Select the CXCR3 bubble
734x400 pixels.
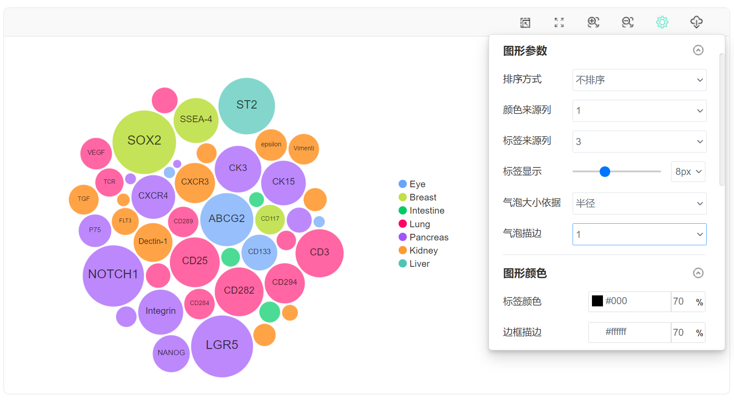point(195,183)
